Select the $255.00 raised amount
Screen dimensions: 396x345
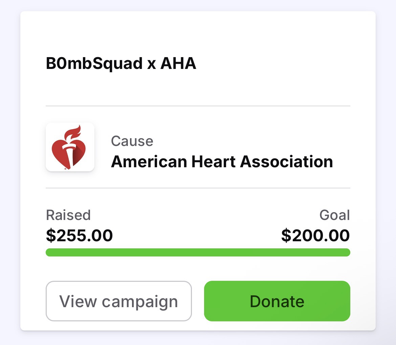pos(79,235)
